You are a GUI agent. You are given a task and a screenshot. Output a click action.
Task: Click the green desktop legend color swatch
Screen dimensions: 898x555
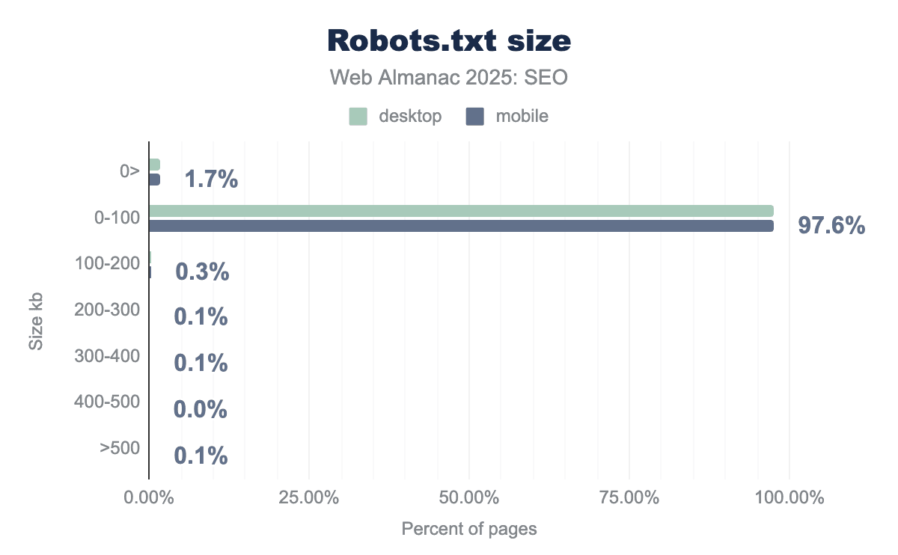point(358,116)
